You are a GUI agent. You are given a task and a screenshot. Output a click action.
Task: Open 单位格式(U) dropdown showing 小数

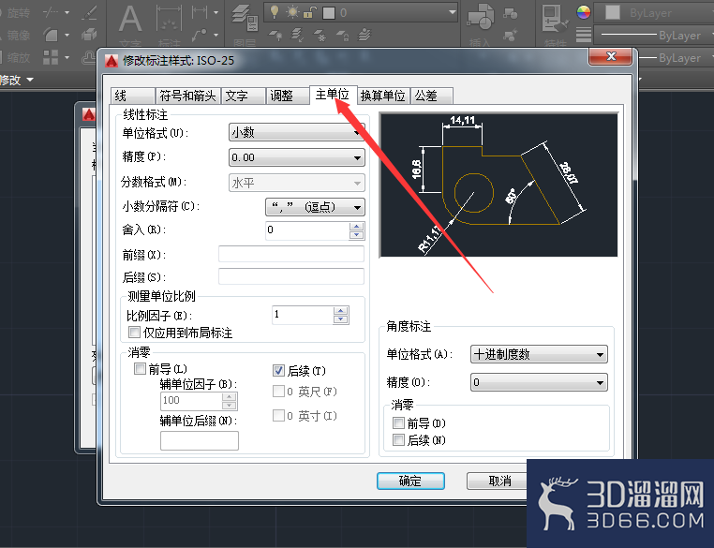point(296,132)
